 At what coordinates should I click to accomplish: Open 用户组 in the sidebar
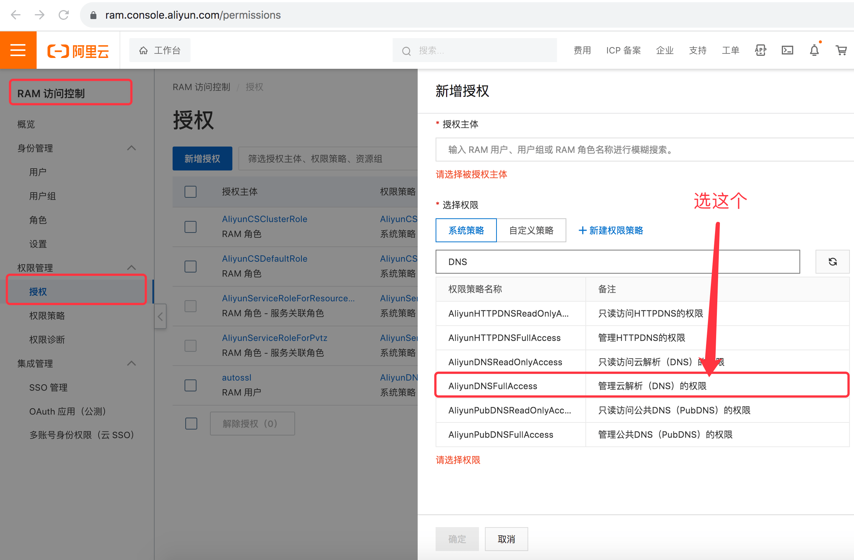[43, 196]
